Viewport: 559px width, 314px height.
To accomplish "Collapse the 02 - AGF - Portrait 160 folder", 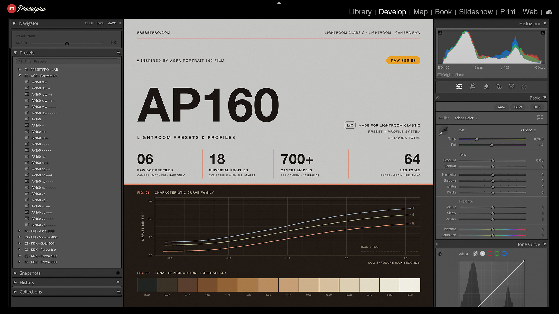I will 20,76.
